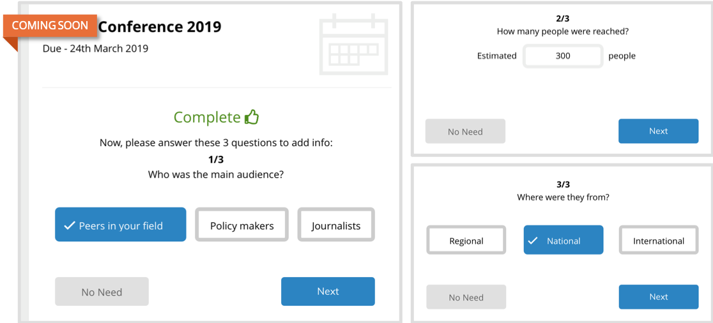The width and height of the screenshot is (713, 323).
Task: Click No Need for the location question
Action: (x=466, y=297)
